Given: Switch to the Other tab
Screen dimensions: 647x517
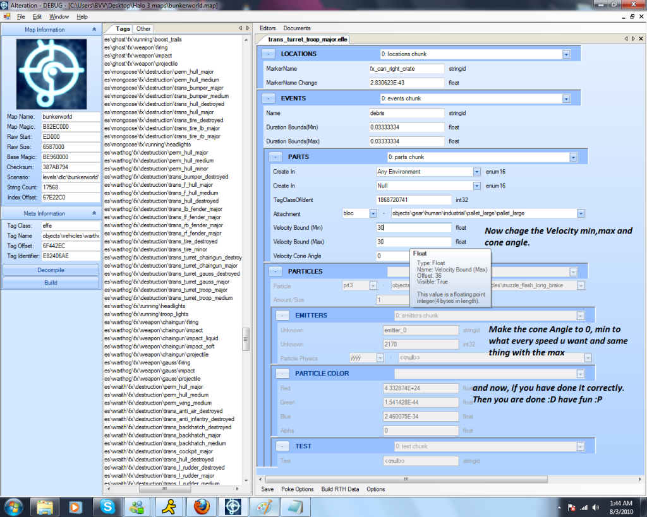Looking at the screenshot, I should click(143, 29).
